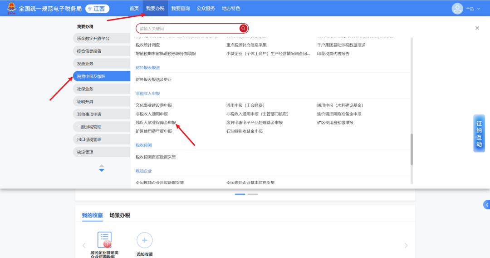Open 重点税源补充信息采集 link
Screen dimensions: 490x258
[x=246, y=45]
